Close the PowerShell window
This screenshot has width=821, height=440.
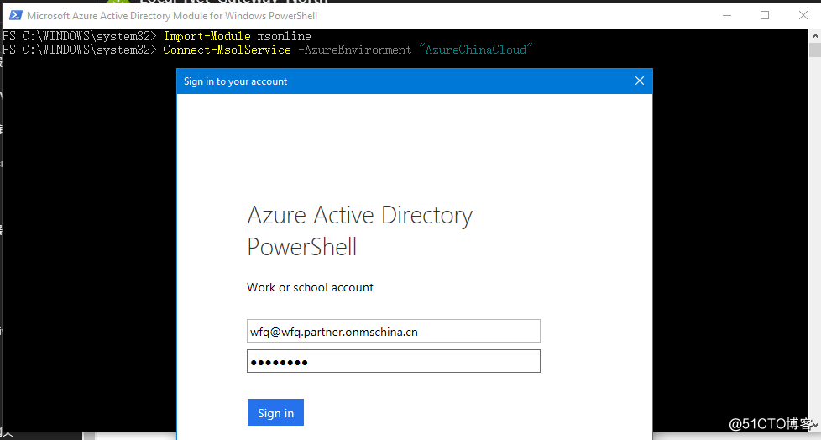point(803,15)
